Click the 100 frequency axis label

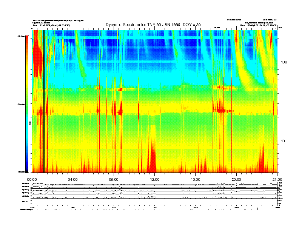(x=284, y=62)
